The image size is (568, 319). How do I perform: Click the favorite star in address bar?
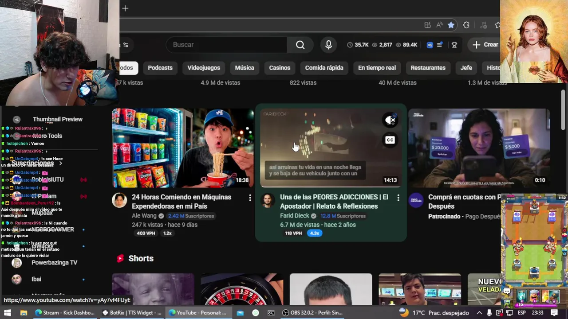coord(451,25)
